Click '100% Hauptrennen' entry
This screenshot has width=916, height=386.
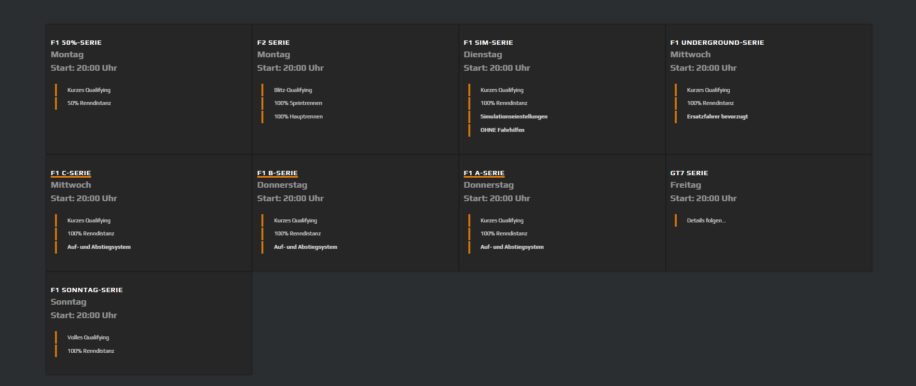298,116
